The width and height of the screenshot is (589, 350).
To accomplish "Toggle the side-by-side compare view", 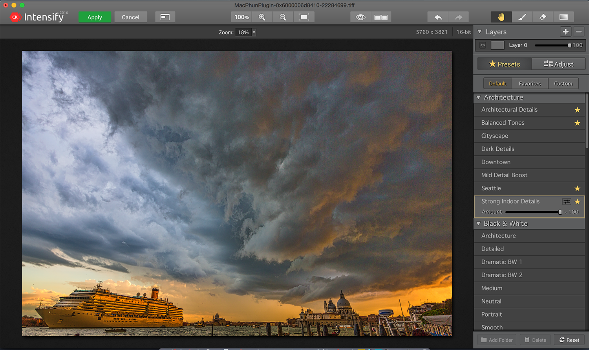I will pos(381,17).
